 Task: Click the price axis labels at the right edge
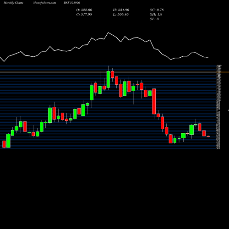(x=218, y=107)
